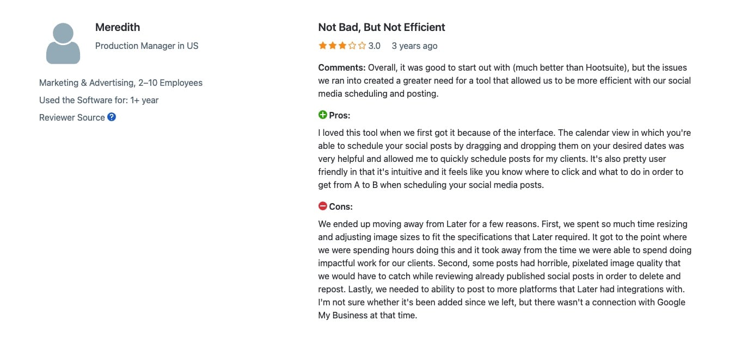Click the fifth empty rating star
Viewport: 735px width, 339px height.
[x=362, y=46]
